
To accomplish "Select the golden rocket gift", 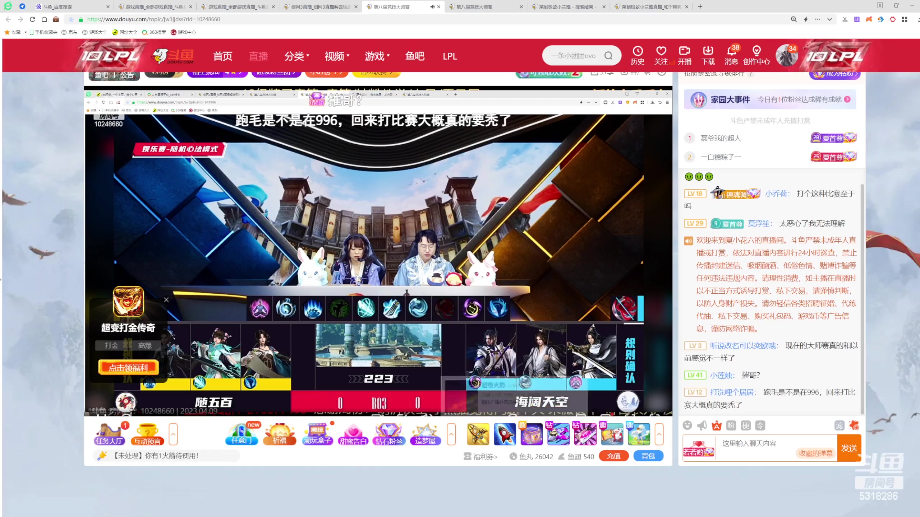I will (478, 434).
